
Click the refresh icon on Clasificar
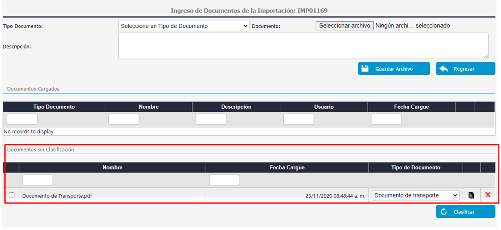tap(443, 212)
